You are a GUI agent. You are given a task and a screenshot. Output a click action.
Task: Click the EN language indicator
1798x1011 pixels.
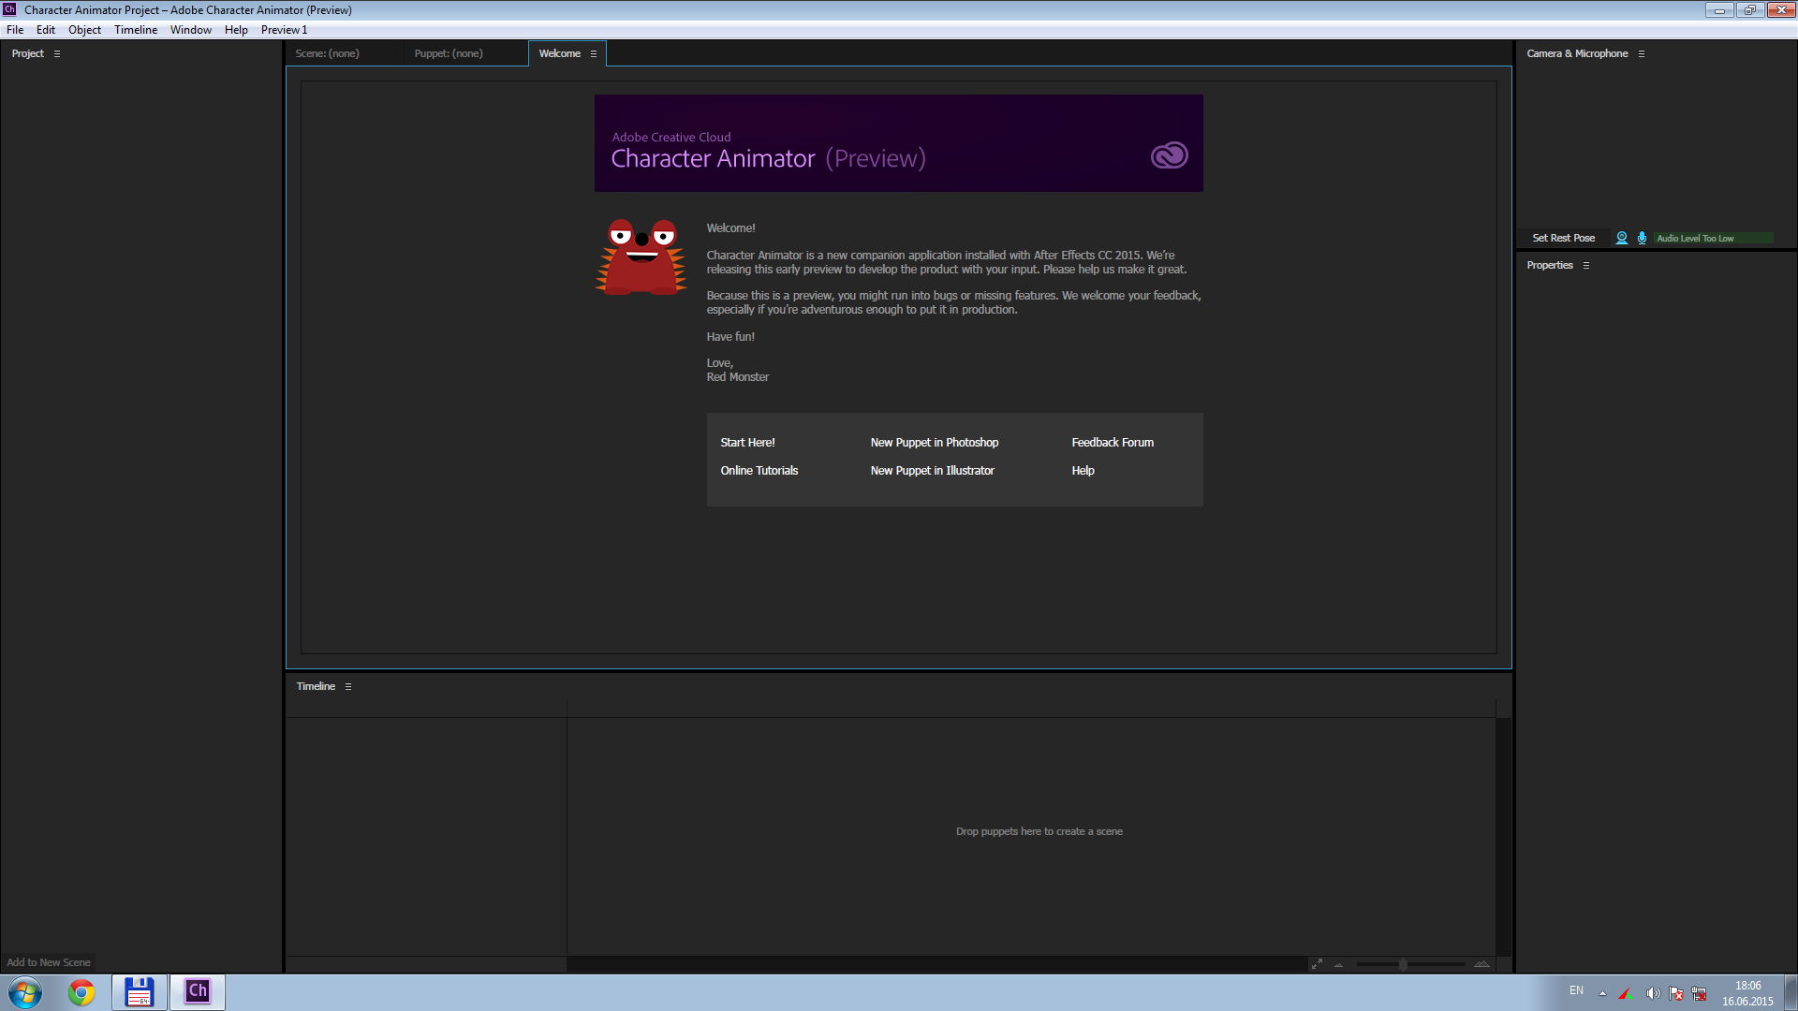(1577, 990)
